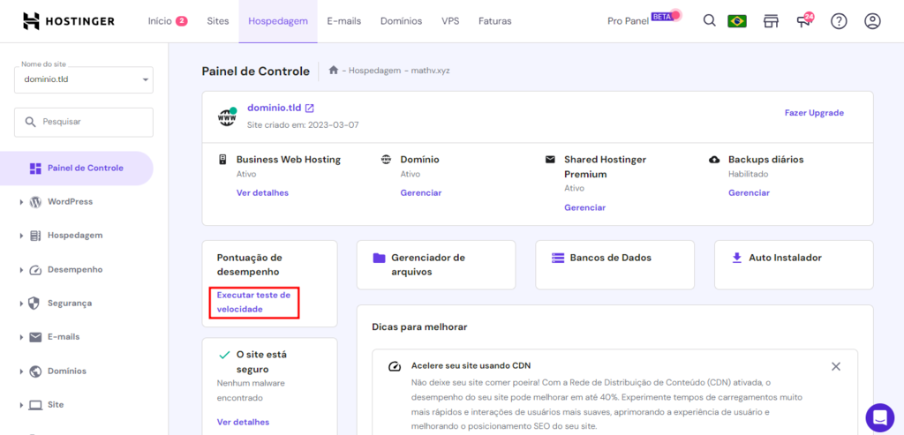Click the Pesquisar search field
904x435 pixels.
[x=84, y=122]
